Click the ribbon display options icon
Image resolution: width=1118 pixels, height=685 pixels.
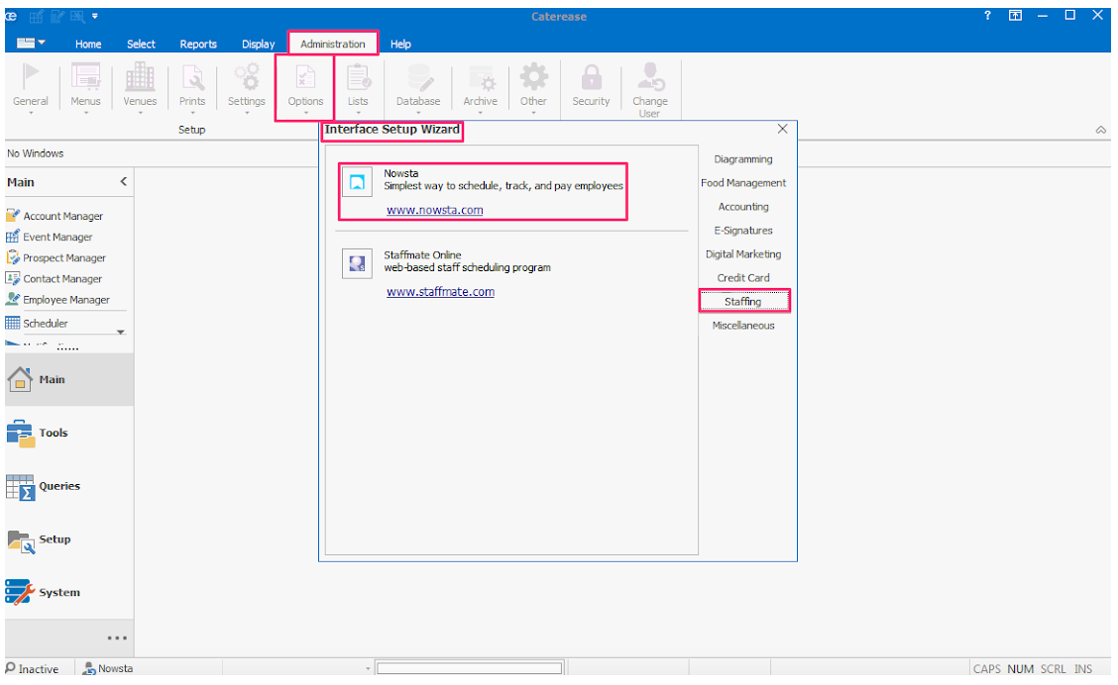click(x=1015, y=15)
